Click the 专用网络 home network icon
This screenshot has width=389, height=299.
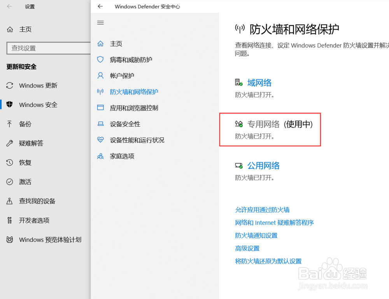point(239,124)
